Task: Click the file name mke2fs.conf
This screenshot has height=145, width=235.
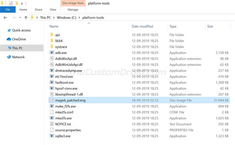Action: (x=64, y=112)
